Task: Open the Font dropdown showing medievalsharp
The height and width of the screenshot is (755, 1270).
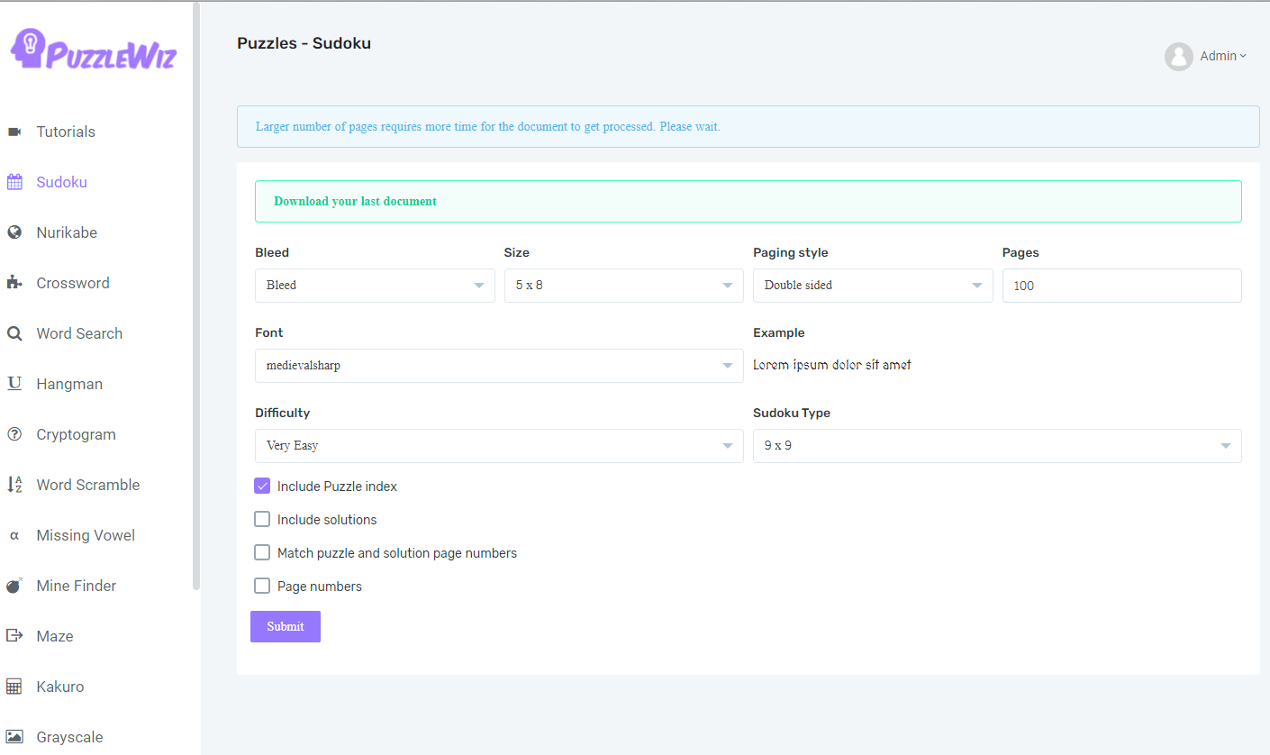Action: 499,366
